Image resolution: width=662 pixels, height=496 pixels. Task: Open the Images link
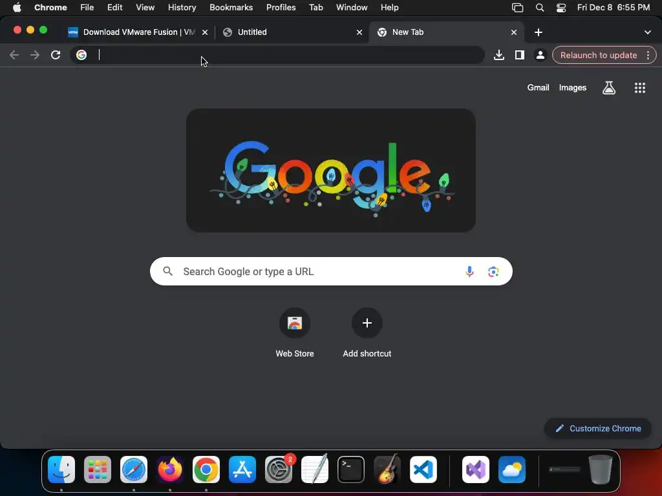[x=573, y=88]
